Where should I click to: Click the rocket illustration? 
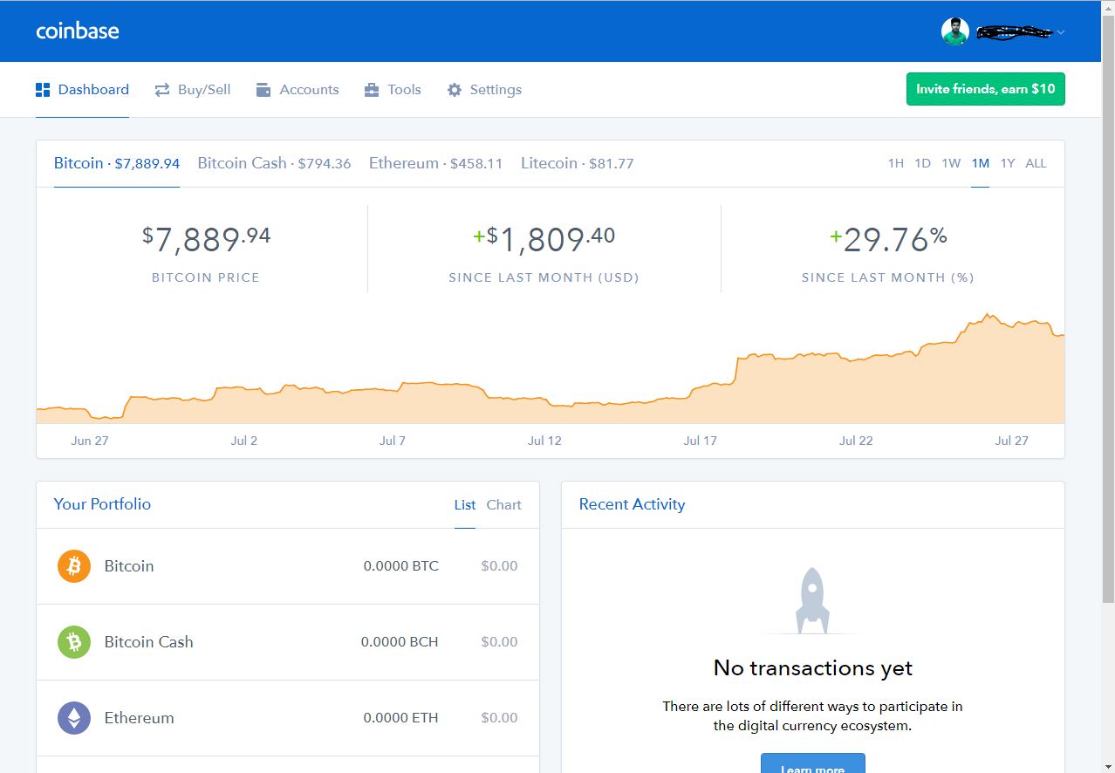pyautogui.click(x=812, y=601)
